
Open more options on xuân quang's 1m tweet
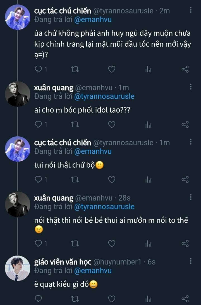coord(191,87)
